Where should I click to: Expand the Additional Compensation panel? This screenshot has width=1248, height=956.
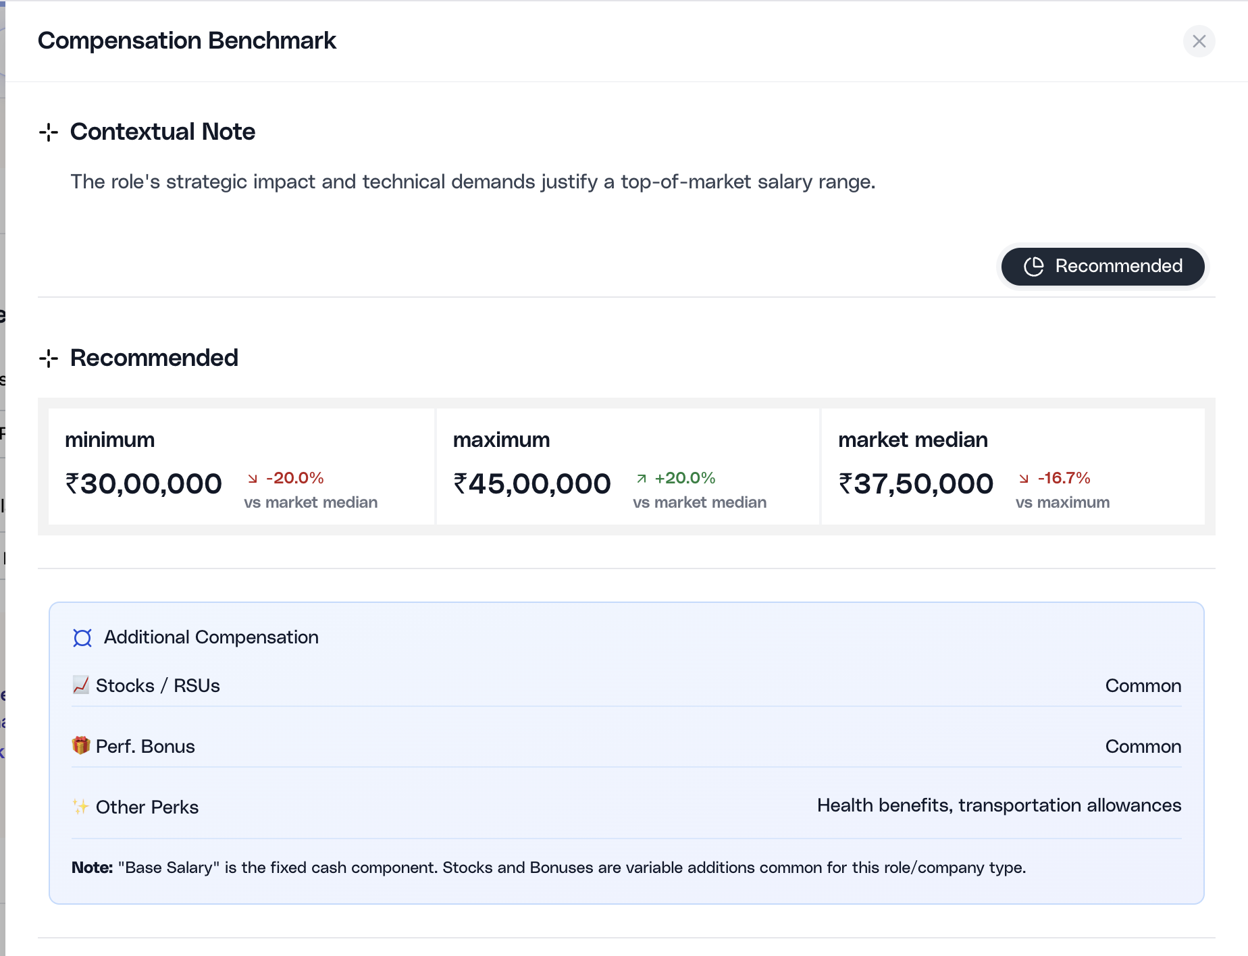coord(211,637)
